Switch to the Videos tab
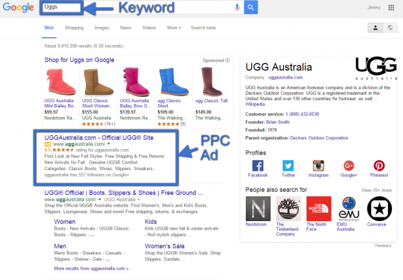Image resolution: width=403 pixels, height=280 pixels. pyautogui.click(x=149, y=27)
